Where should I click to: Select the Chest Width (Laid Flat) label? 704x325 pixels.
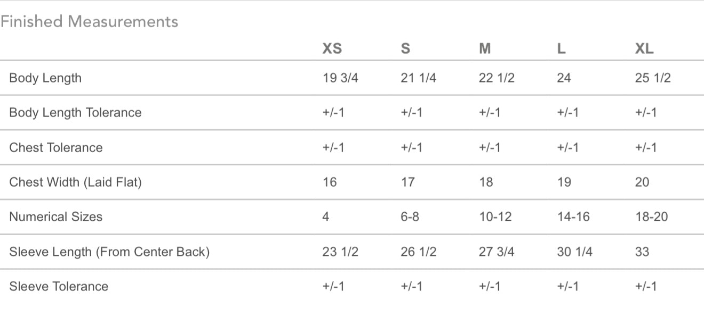pyautogui.click(x=75, y=182)
